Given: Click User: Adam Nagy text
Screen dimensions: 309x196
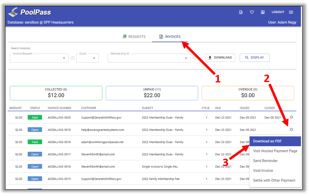Looking at the screenshot, I should point(282,23).
